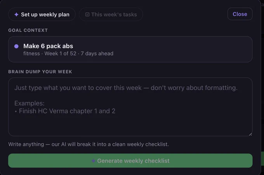The height and width of the screenshot is (175, 264).
Task: Close the weekly plan dialog
Action: (x=240, y=14)
